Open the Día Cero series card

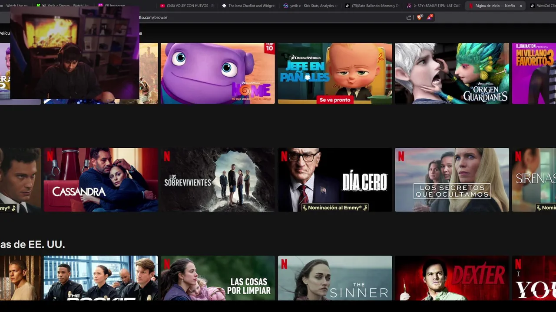[335, 180]
